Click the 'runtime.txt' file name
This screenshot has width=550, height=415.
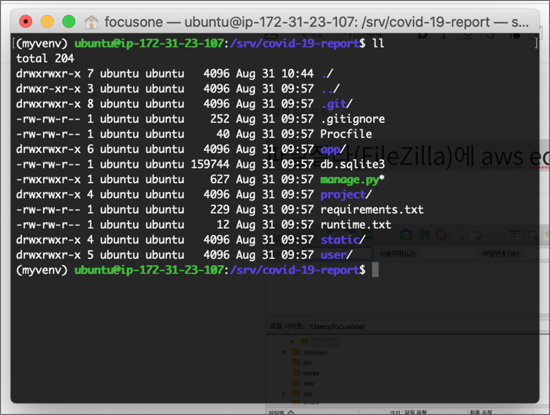point(356,224)
